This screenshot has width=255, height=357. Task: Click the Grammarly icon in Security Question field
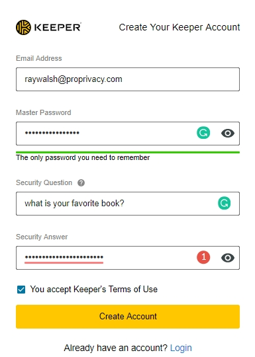225,203
